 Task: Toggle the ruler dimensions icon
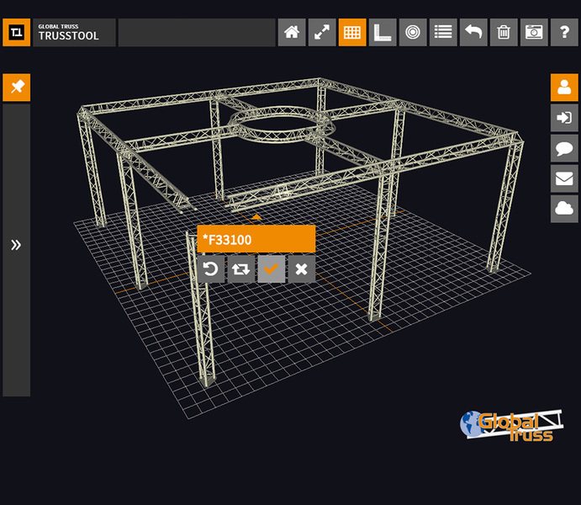[383, 33]
